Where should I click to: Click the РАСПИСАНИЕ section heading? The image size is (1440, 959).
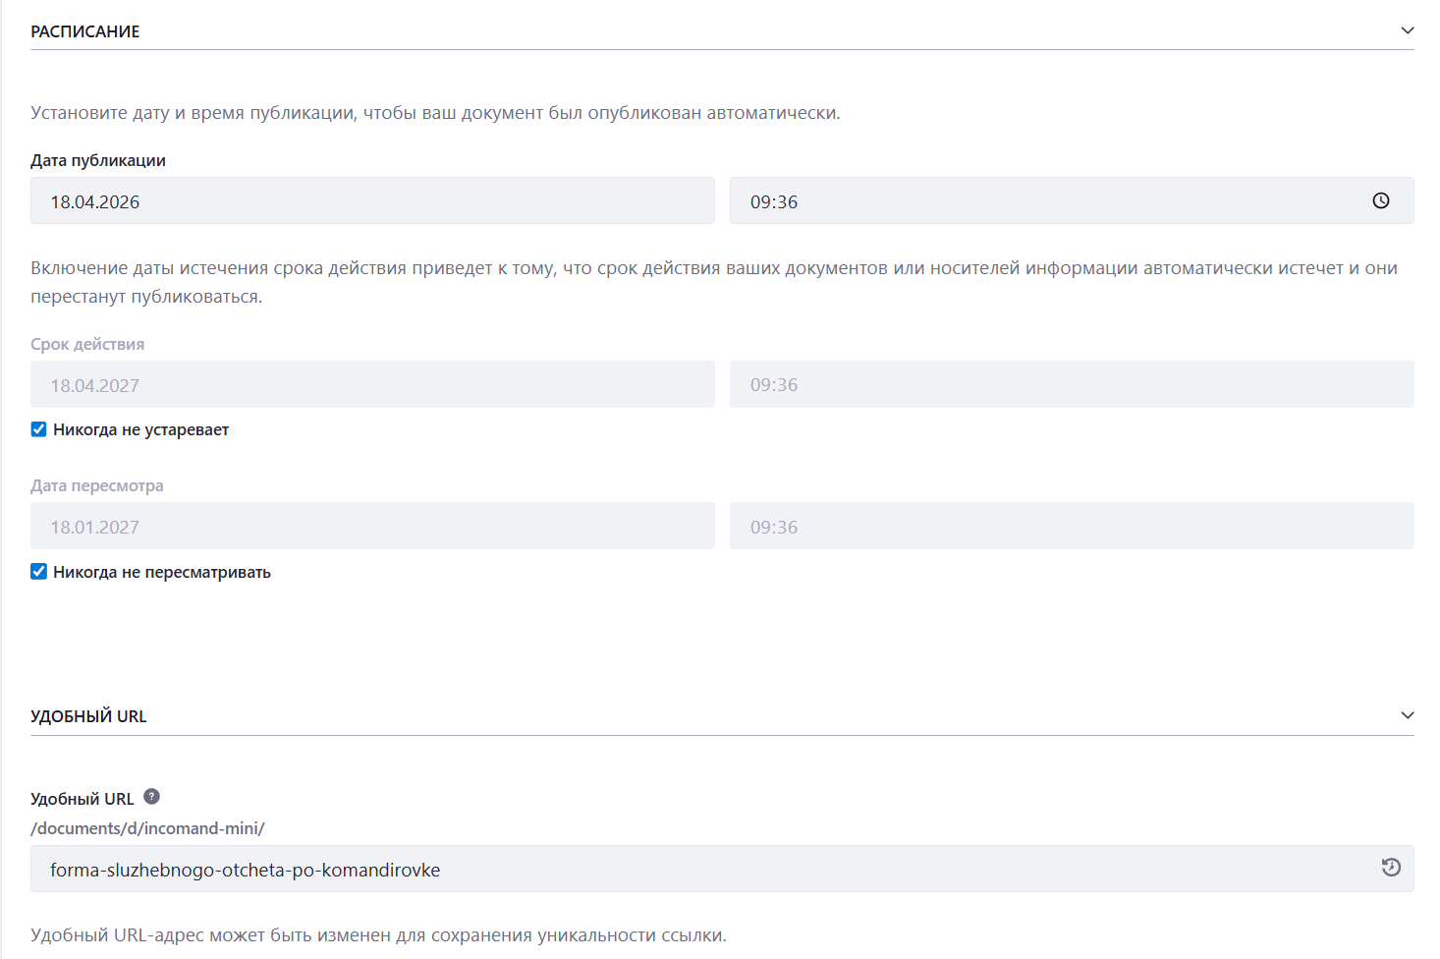coord(85,31)
